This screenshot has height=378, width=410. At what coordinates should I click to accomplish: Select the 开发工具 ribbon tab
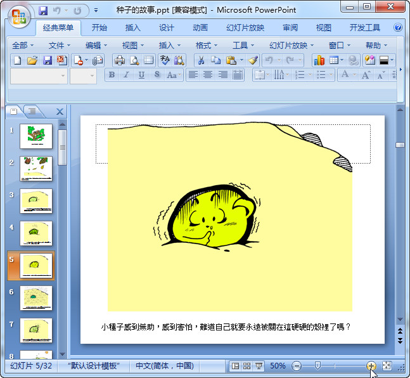pyautogui.click(x=365, y=27)
